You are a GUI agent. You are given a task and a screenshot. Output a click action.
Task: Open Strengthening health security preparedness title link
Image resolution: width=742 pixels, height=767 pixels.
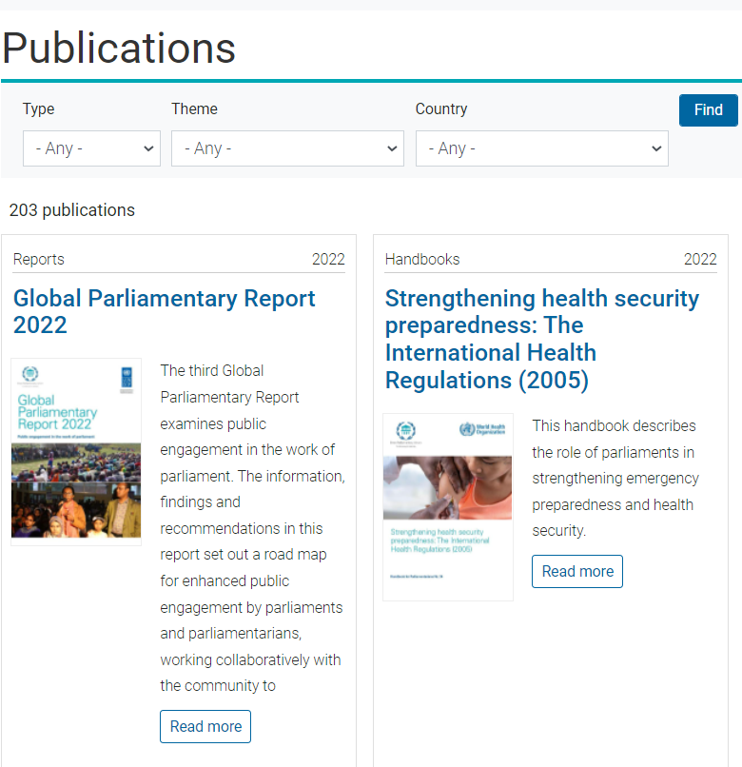542,339
